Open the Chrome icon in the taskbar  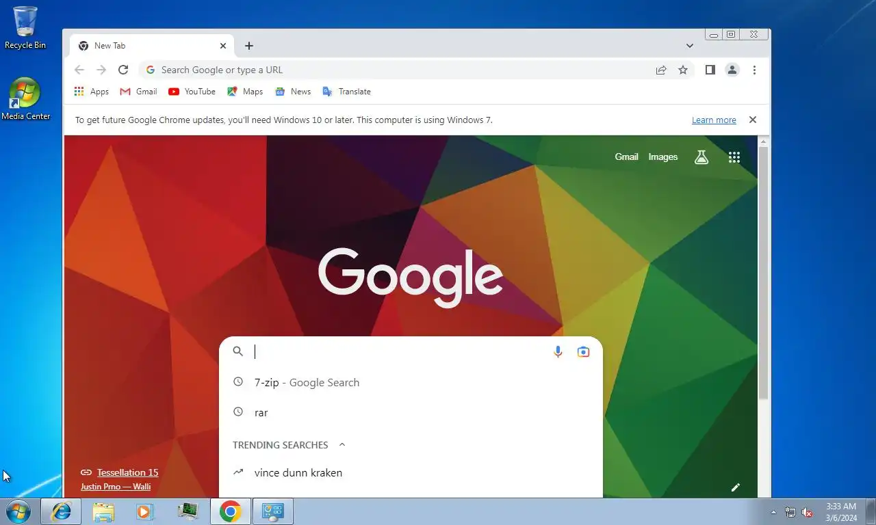click(230, 511)
